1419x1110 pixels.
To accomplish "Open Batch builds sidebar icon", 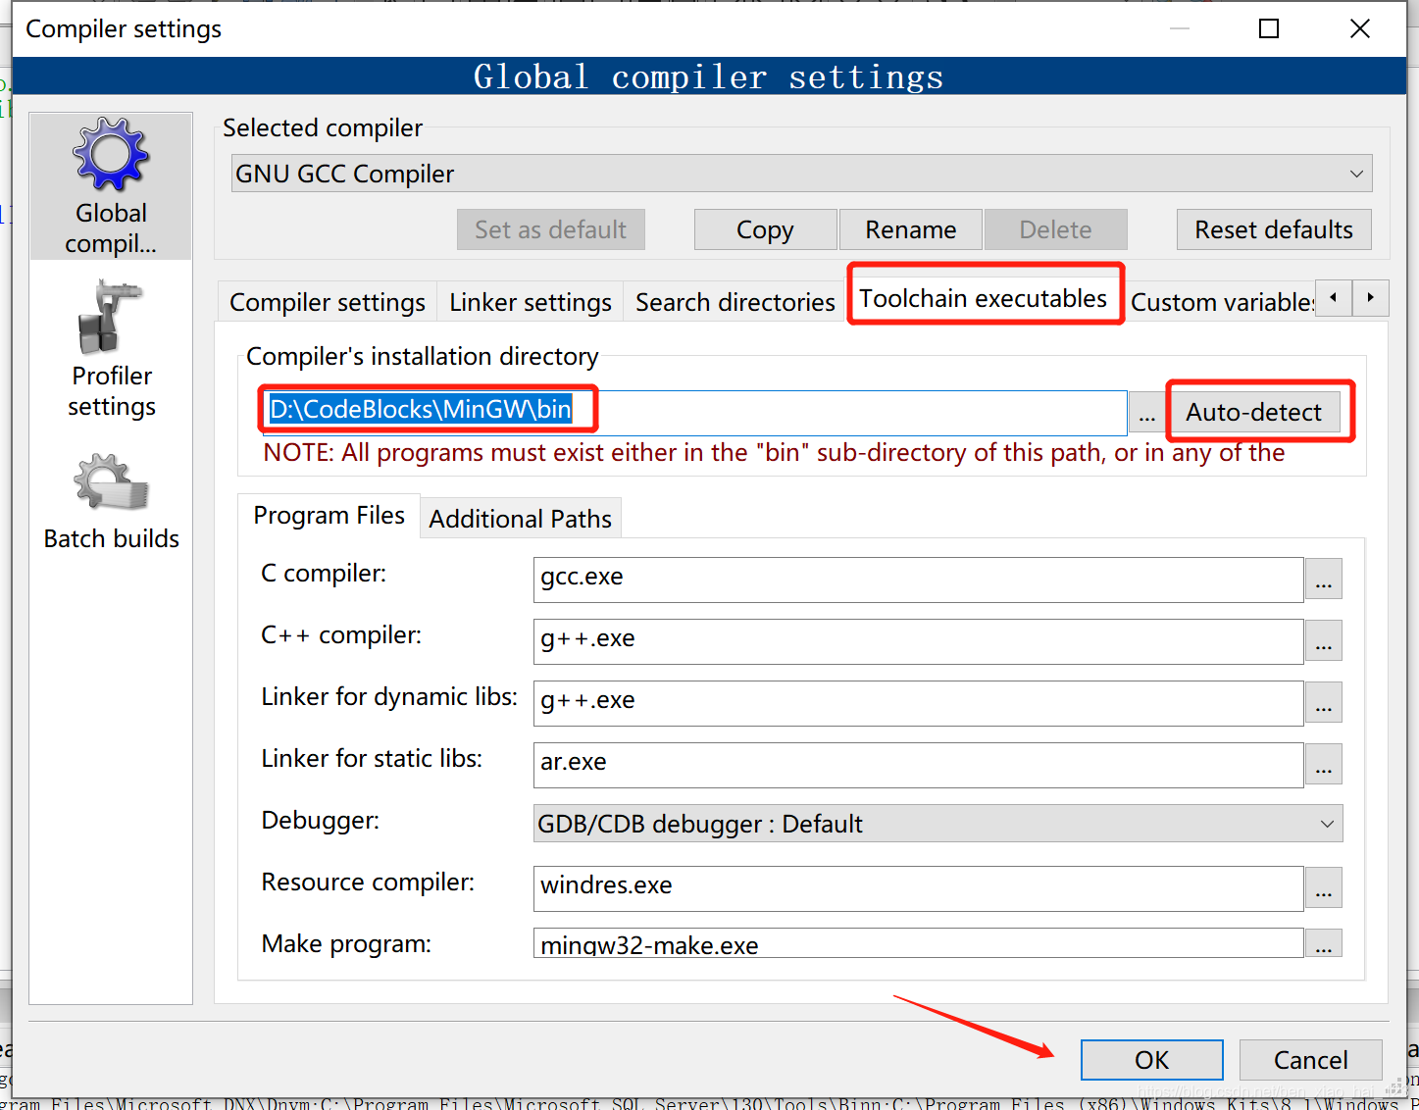I will point(111,501).
